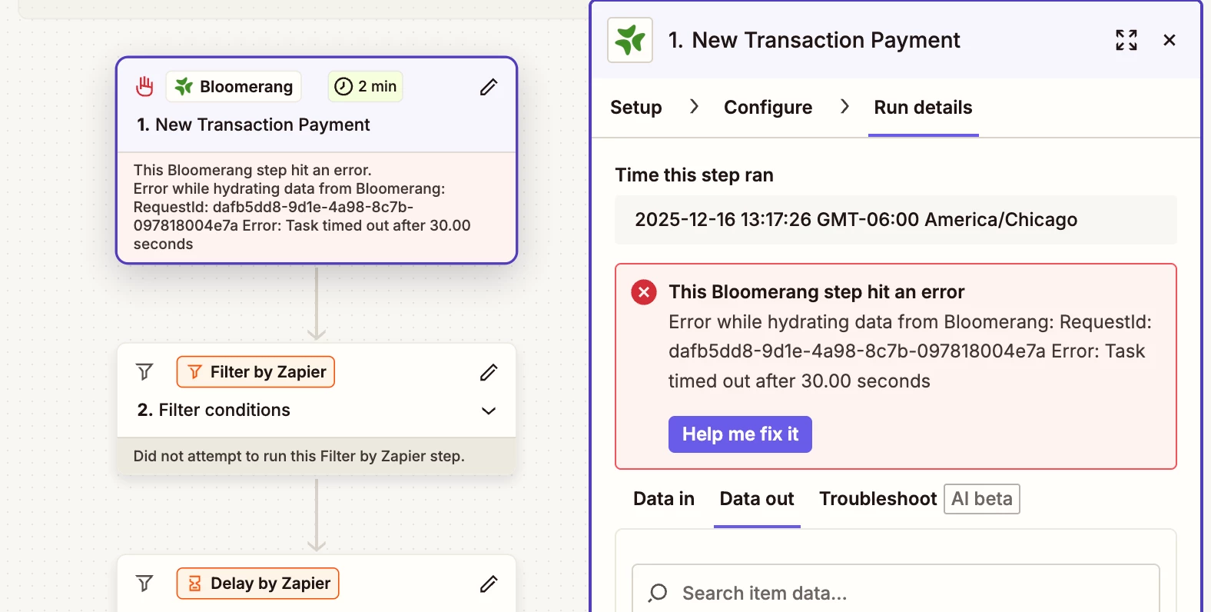
Task: Click the 'Time this step ran' label
Action: pos(695,175)
